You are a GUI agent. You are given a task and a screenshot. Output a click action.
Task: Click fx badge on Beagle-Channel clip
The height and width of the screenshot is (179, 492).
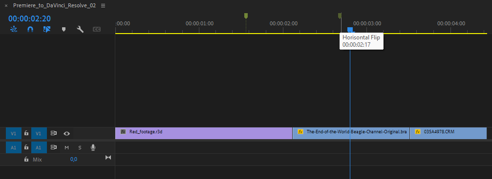click(x=300, y=132)
